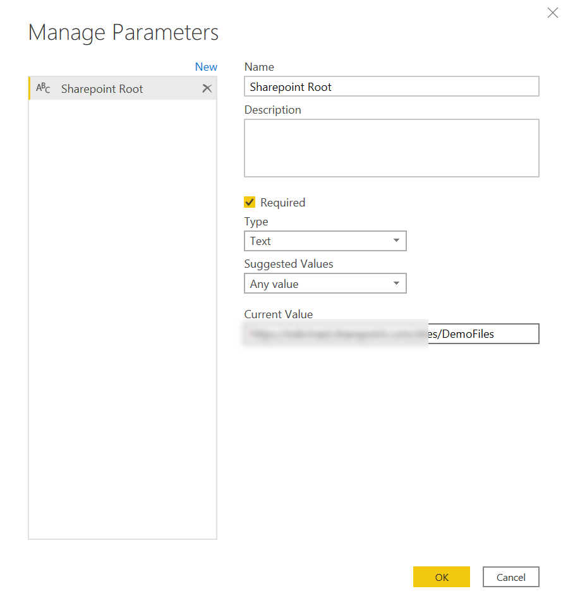Click the arrow beside Any value

tap(396, 284)
